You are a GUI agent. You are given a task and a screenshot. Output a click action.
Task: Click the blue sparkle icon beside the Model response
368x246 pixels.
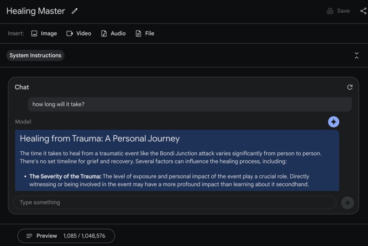(x=333, y=122)
